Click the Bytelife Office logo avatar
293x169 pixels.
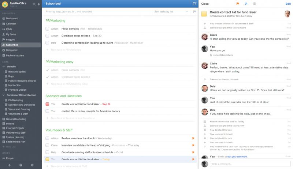[x=5, y=4]
